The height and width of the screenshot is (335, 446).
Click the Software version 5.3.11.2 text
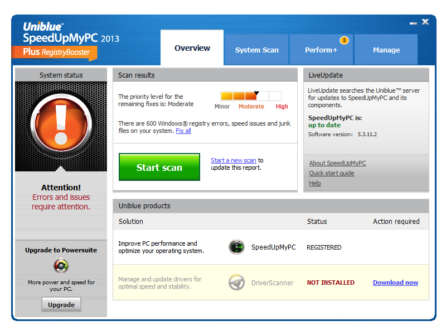(x=342, y=134)
